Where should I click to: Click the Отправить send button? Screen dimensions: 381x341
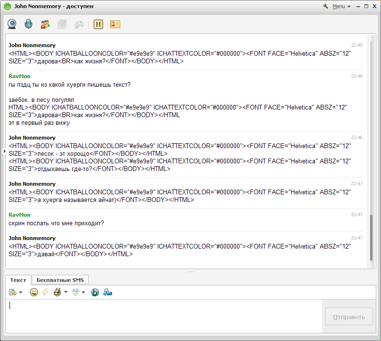(x=349, y=317)
